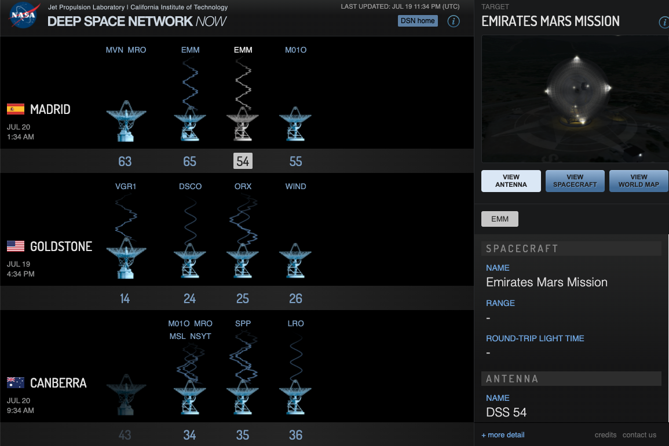The height and width of the screenshot is (446, 669).
Task: Select Madrid antenna dish 63
Action: pyautogui.click(x=126, y=121)
